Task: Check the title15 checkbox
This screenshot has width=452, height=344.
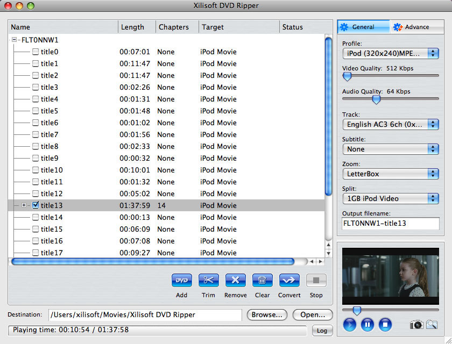Action: coord(36,229)
